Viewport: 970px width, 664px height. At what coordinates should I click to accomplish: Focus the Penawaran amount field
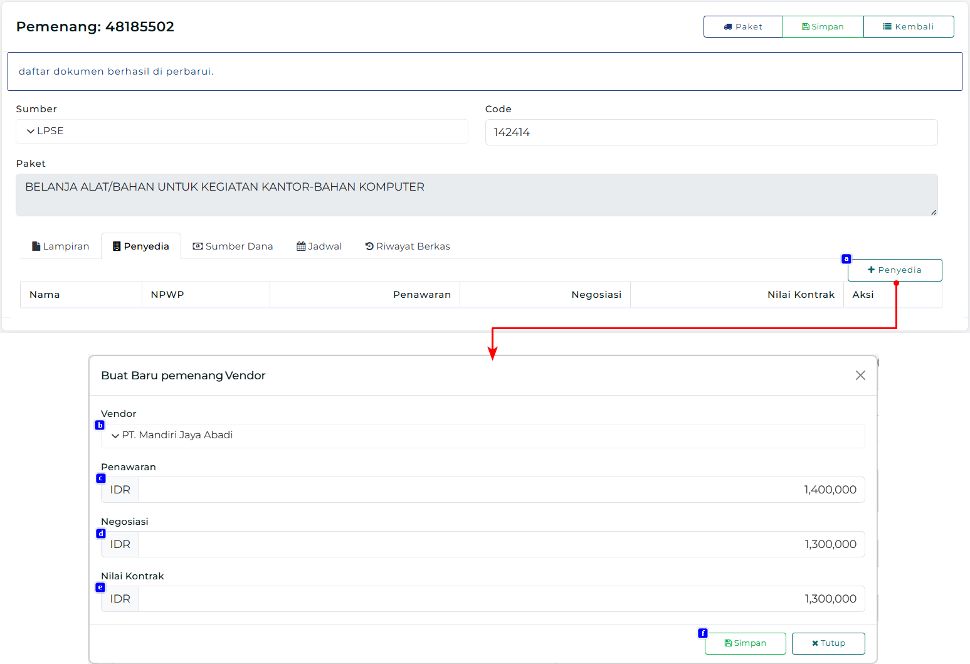coord(501,490)
